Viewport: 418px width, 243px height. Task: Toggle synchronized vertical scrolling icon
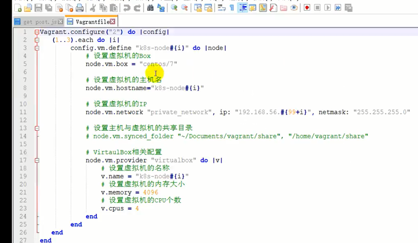(x=198, y=8)
